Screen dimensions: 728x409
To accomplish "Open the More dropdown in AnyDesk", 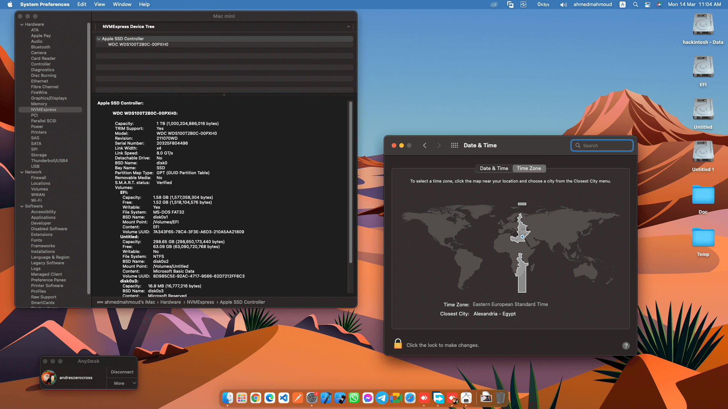I will click(x=122, y=383).
